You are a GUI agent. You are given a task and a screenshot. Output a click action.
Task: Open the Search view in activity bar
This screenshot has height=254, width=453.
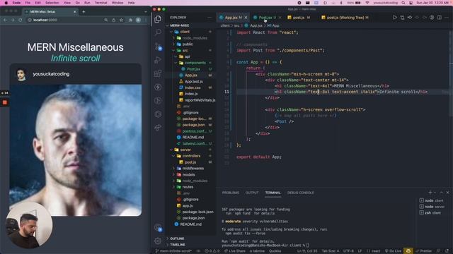158,32
